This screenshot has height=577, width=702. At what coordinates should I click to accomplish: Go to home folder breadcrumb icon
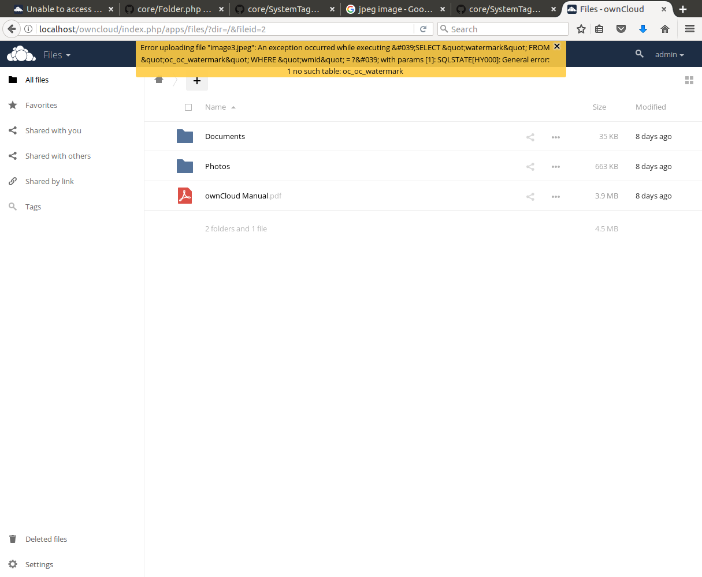[159, 80]
